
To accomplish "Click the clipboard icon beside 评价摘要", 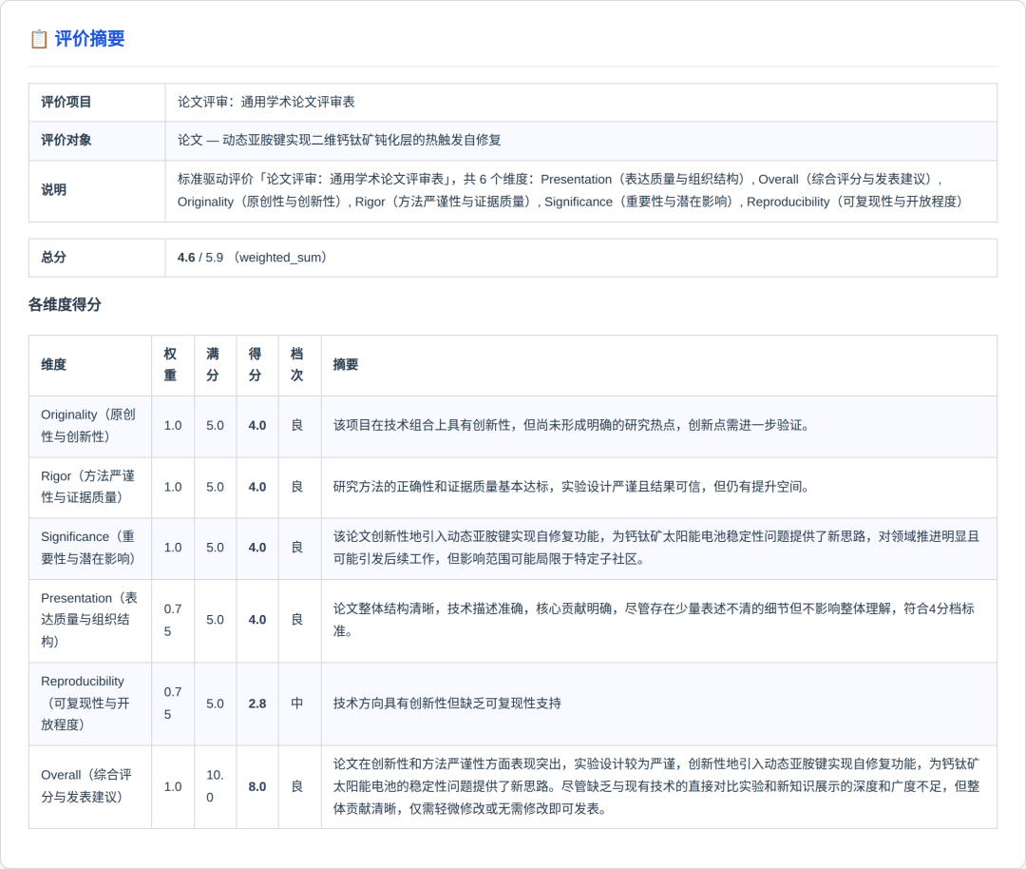I will 39,39.
